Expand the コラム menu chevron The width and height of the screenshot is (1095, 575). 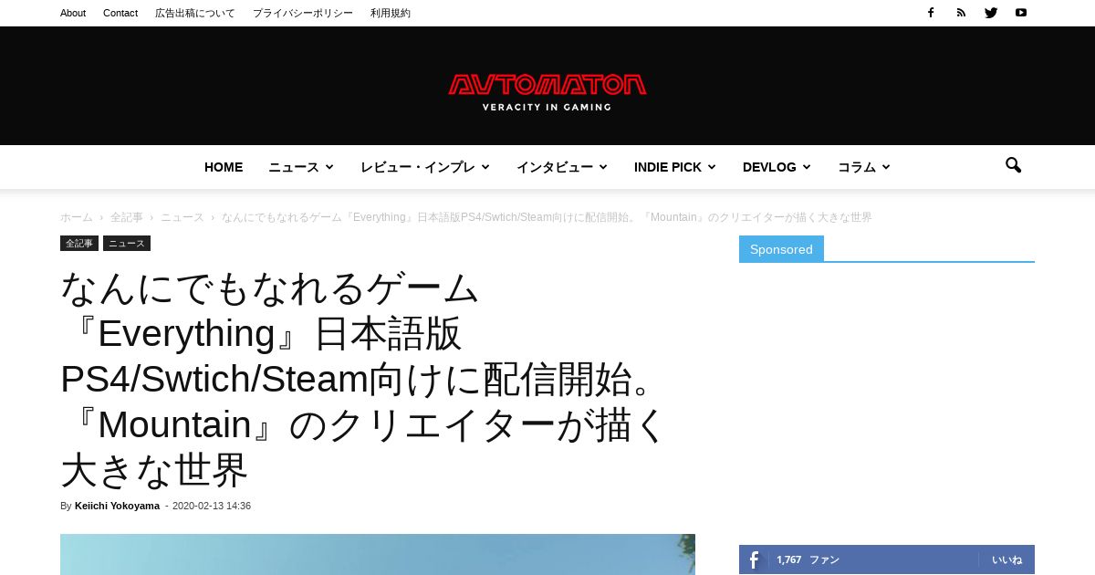[885, 167]
